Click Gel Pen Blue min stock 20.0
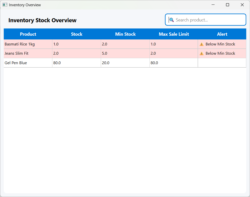This screenshot has height=197, width=250. pyautogui.click(x=106, y=63)
